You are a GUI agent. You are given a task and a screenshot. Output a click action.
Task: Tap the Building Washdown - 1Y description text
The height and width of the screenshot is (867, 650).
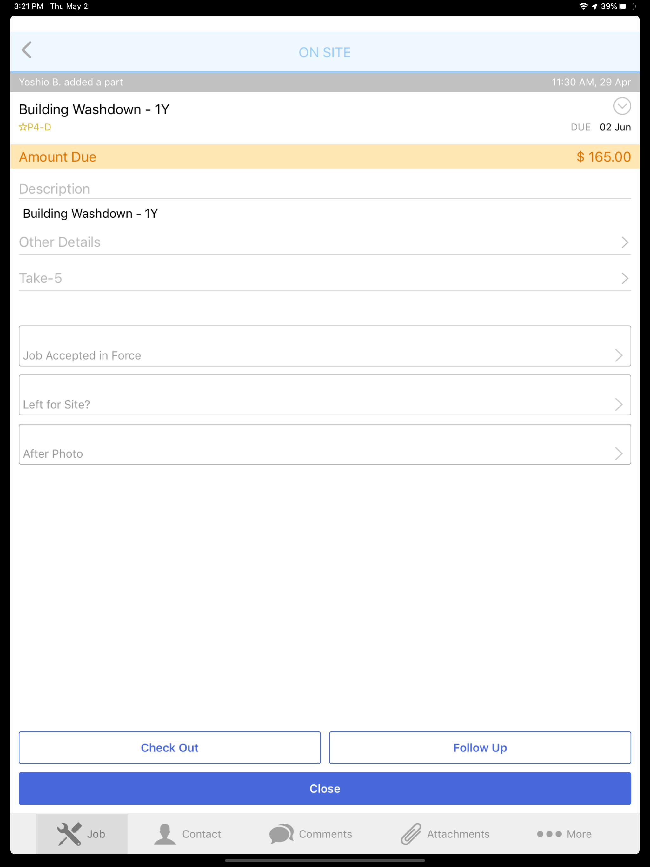(90, 214)
